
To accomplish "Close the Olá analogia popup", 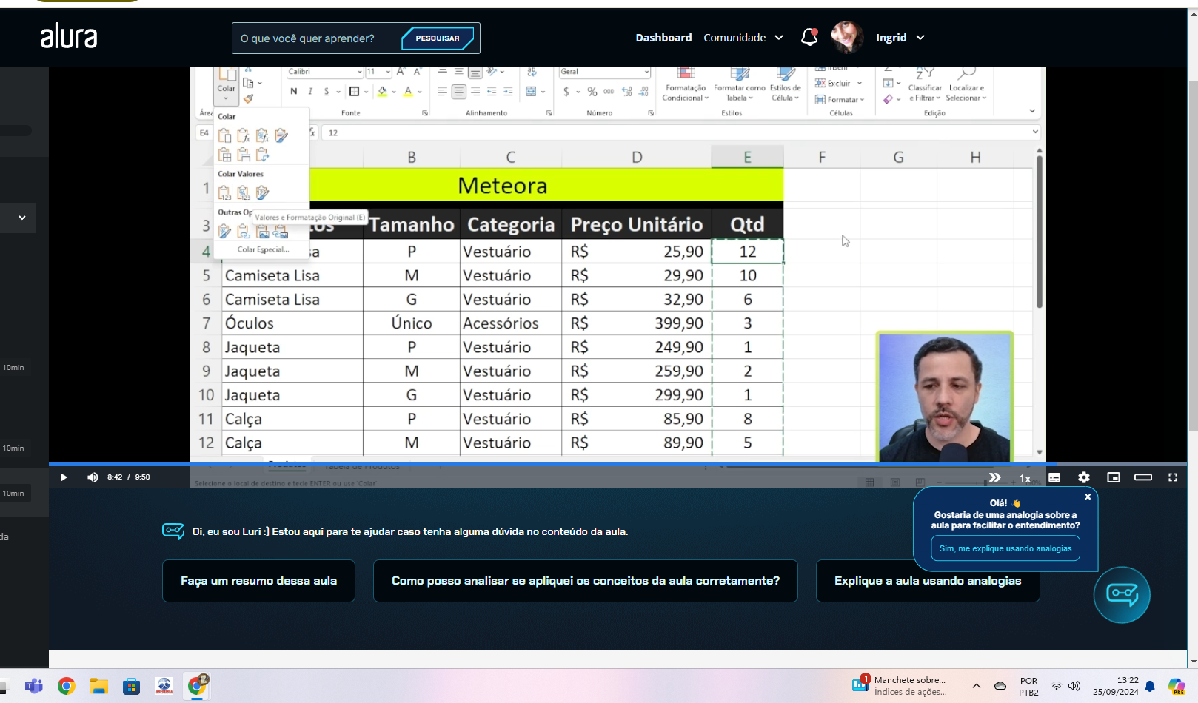I will (x=1088, y=497).
